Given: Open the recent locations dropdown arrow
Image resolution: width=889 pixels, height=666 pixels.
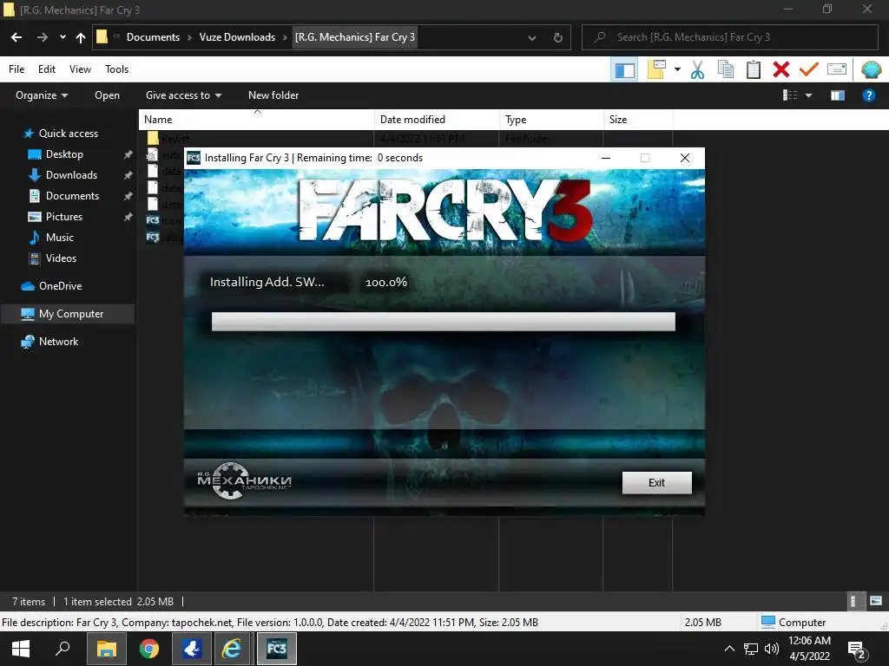Looking at the screenshot, I should [x=63, y=37].
